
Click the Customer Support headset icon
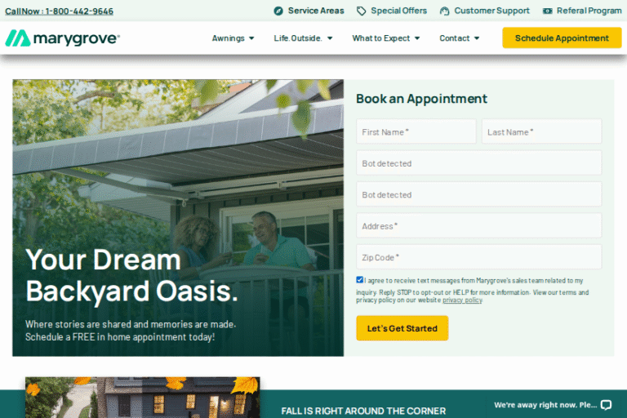pos(444,11)
